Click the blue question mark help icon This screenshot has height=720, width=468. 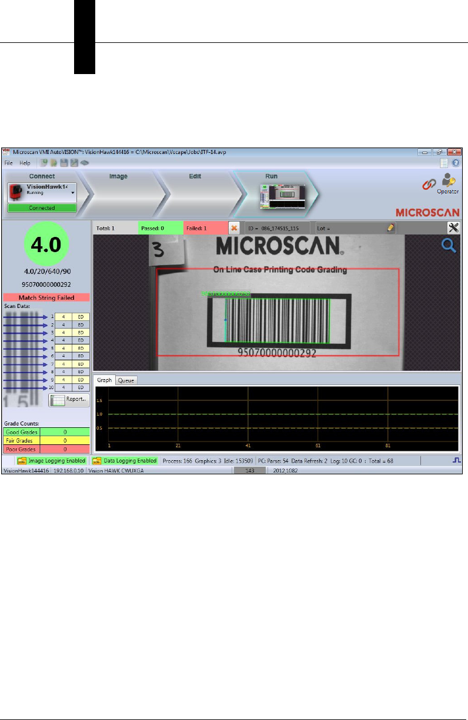tap(456, 163)
